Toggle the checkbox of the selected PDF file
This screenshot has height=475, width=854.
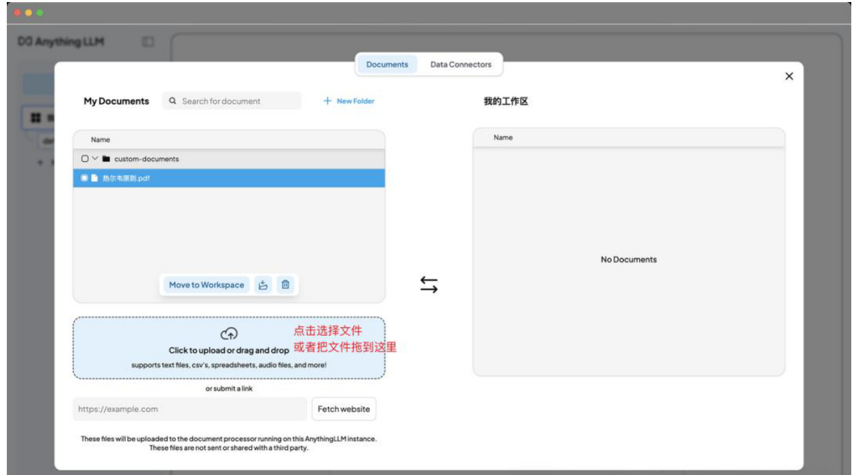coord(84,178)
